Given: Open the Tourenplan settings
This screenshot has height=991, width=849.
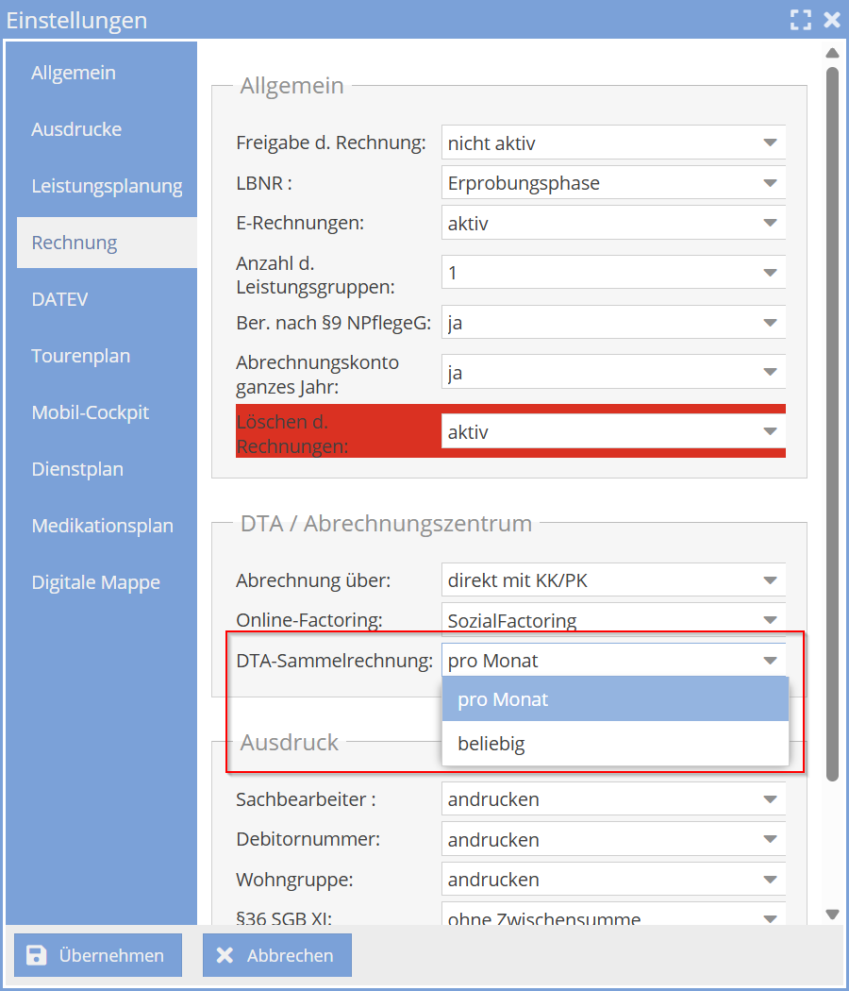Looking at the screenshot, I should coord(81,356).
